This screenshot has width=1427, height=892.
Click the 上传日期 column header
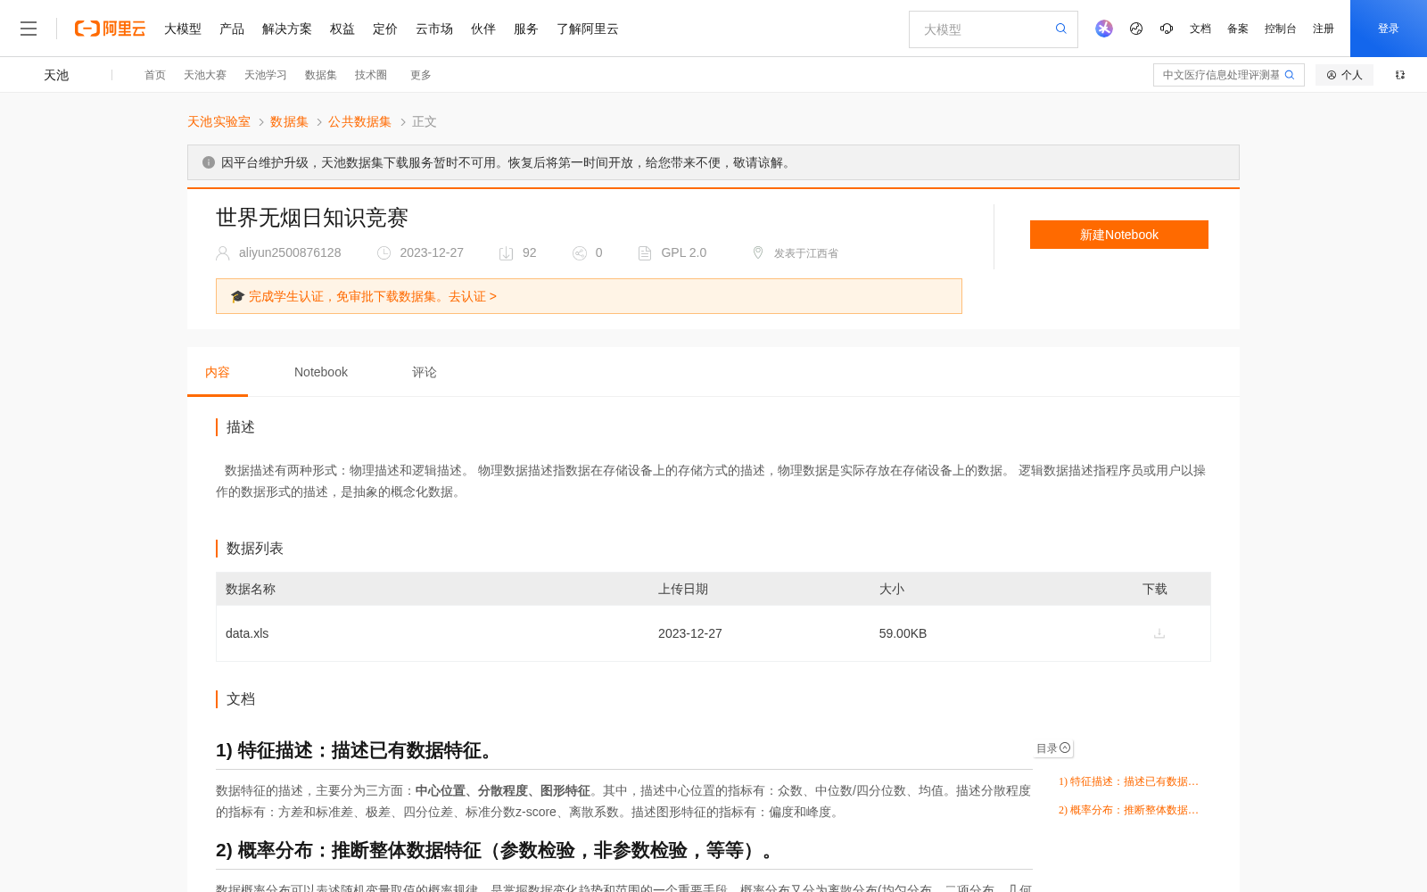(x=683, y=589)
